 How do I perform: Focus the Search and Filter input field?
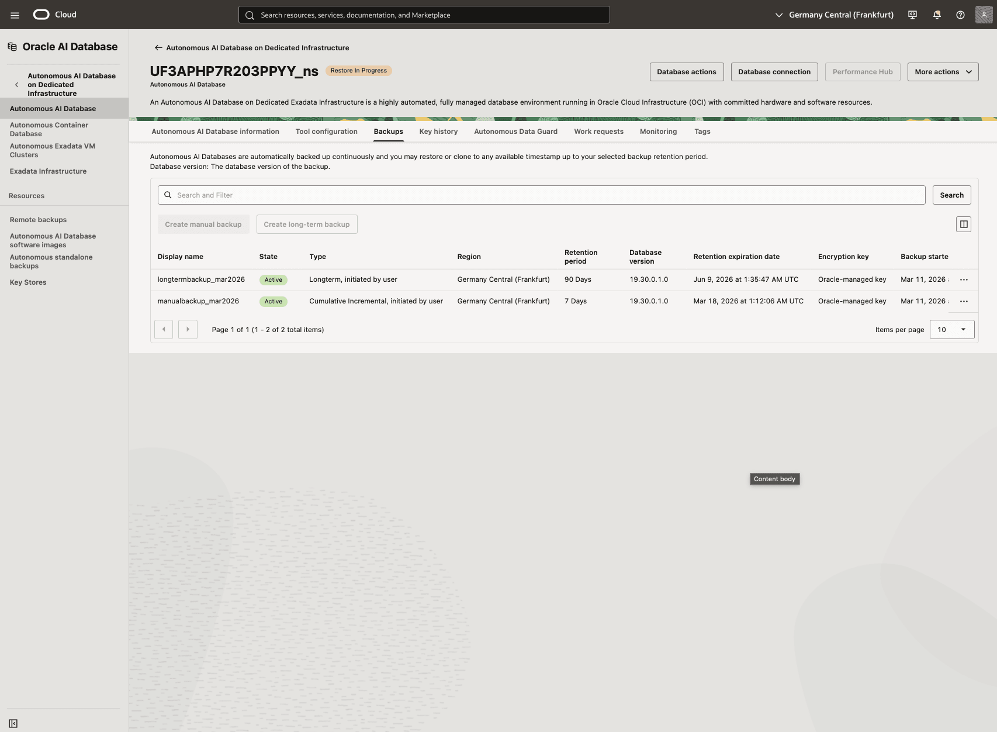pyautogui.click(x=541, y=195)
